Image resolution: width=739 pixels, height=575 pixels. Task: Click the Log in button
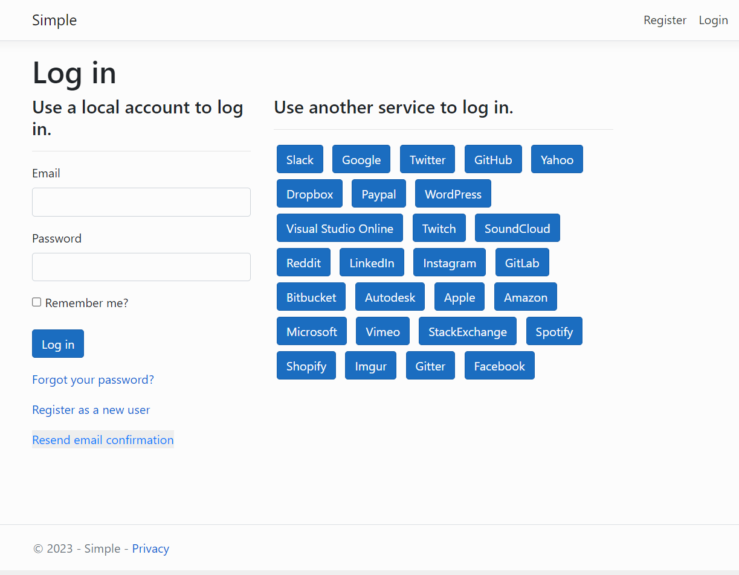[x=58, y=344]
